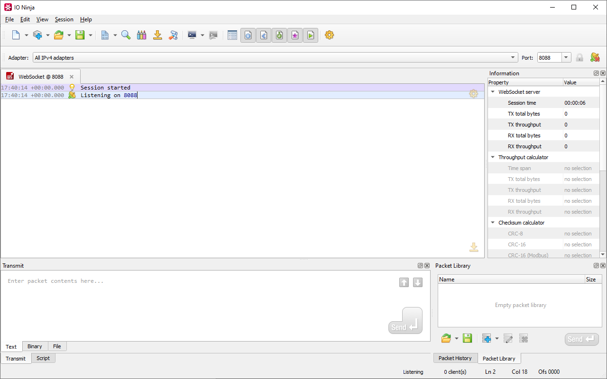The image size is (607, 379).
Task: Click the listen/stop icon beside padlock
Action: coord(595,58)
